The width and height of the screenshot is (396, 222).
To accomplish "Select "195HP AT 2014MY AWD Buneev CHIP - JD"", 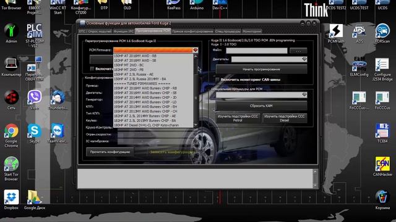I will point(153,97).
